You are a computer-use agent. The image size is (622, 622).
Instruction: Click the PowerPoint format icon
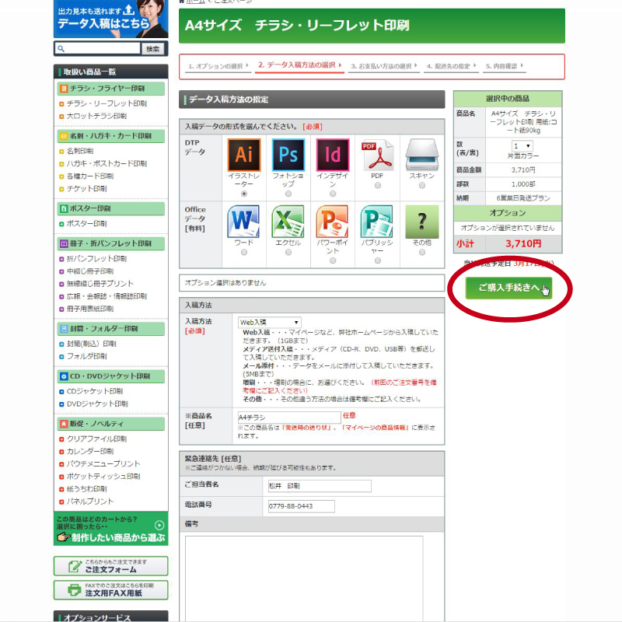(x=333, y=222)
